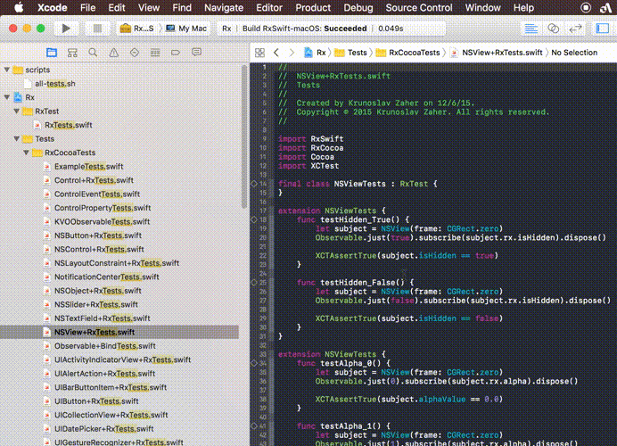Select NSSlider+RxTests.swift file
The image size is (617, 446).
pos(96,304)
